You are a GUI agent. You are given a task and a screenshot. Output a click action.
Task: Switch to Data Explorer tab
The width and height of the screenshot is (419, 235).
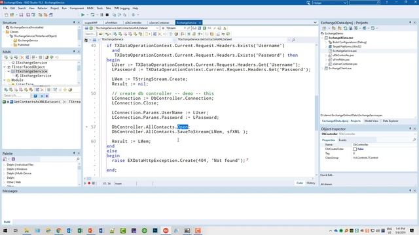(x=390, y=121)
